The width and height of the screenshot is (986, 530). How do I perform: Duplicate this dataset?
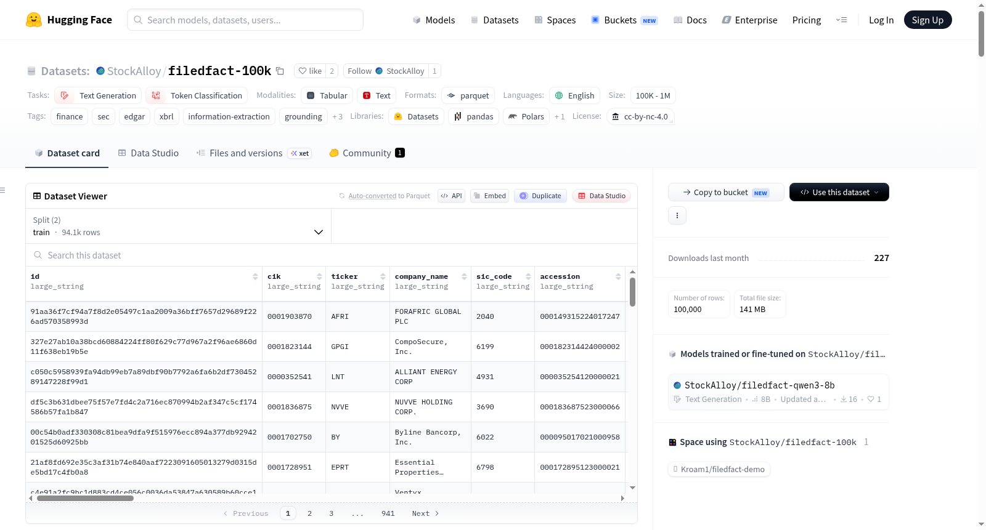540,196
